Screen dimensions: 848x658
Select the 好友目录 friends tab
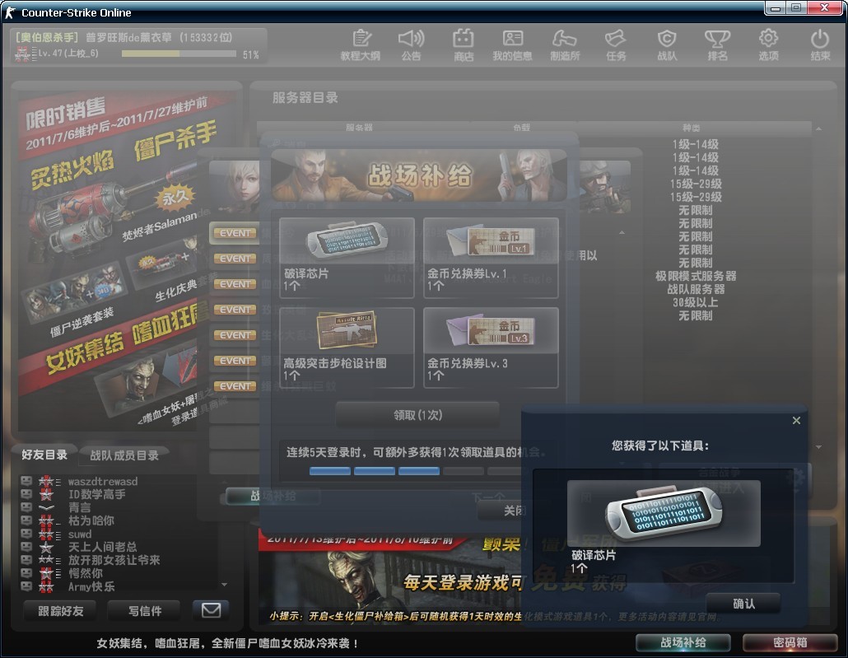[x=44, y=455]
